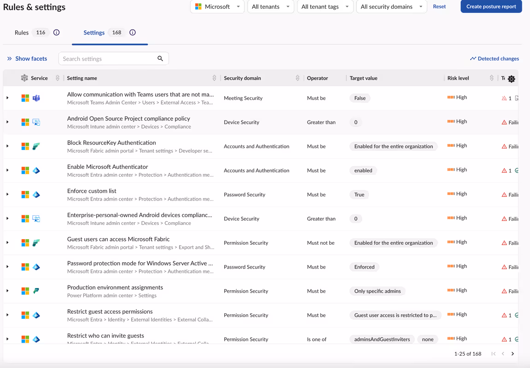Image resolution: width=530 pixels, height=368 pixels.
Task: Expand the Enforce custom list row
Action: tap(7, 194)
